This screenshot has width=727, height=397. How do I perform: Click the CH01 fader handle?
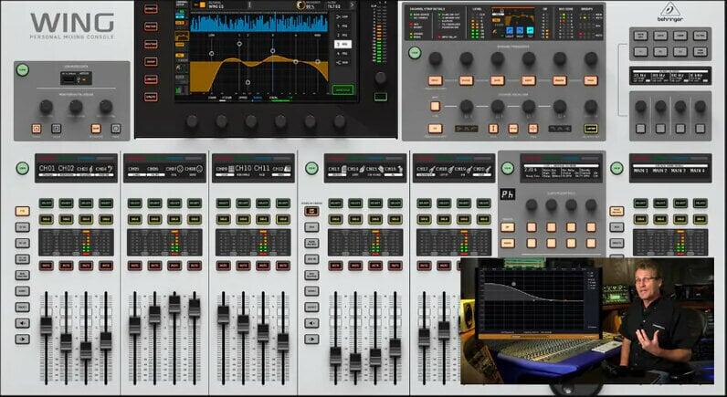(x=46, y=325)
